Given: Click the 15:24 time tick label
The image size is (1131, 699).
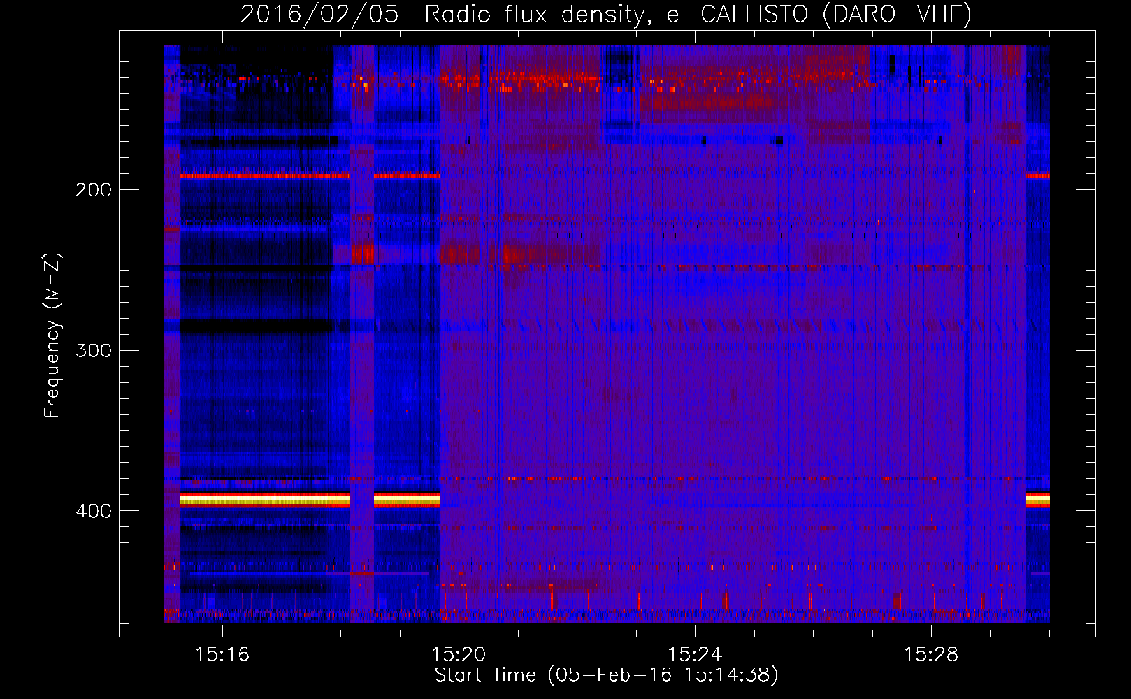Looking at the screenshot, I should [x=695, y=654].
